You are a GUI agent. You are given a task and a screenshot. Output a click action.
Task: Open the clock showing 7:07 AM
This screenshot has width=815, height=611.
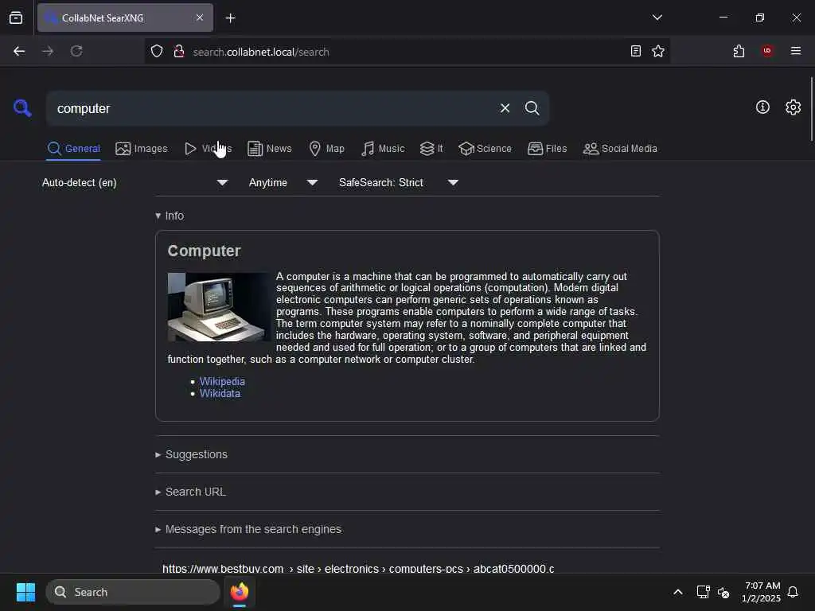click(762, 592)
